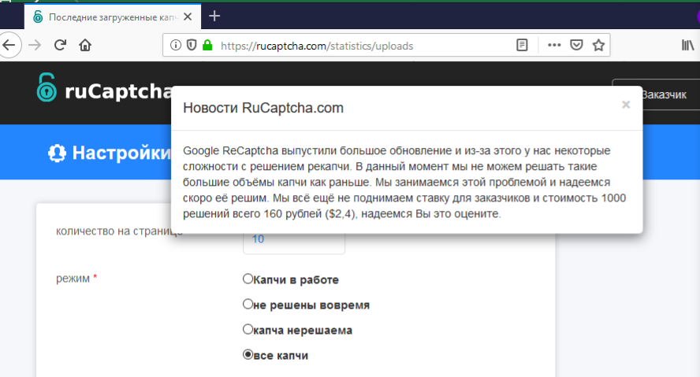This screenshot has height=377, width=700.
Task: Go back with the browser back arrow
Action: (x=9, y=45)
